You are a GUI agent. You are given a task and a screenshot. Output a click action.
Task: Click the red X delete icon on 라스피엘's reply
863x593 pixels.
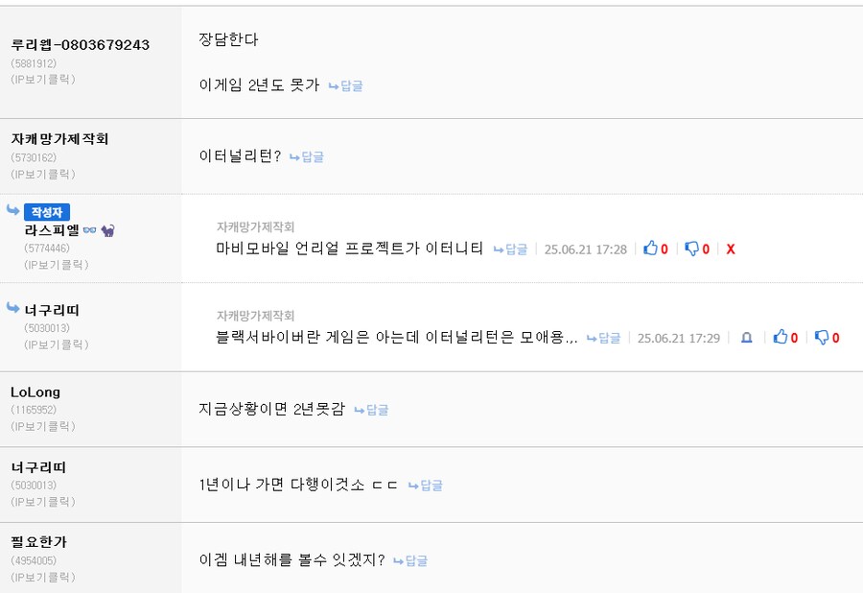[x=731, y=249]
